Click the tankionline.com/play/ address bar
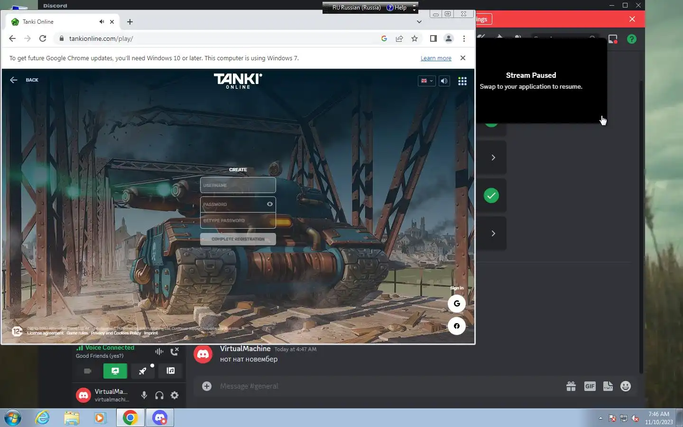This screenshot has width=683, height=427. click(x=218, y=38)
